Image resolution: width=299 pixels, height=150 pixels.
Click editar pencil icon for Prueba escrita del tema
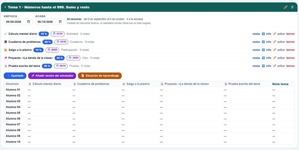click(275, 66)
